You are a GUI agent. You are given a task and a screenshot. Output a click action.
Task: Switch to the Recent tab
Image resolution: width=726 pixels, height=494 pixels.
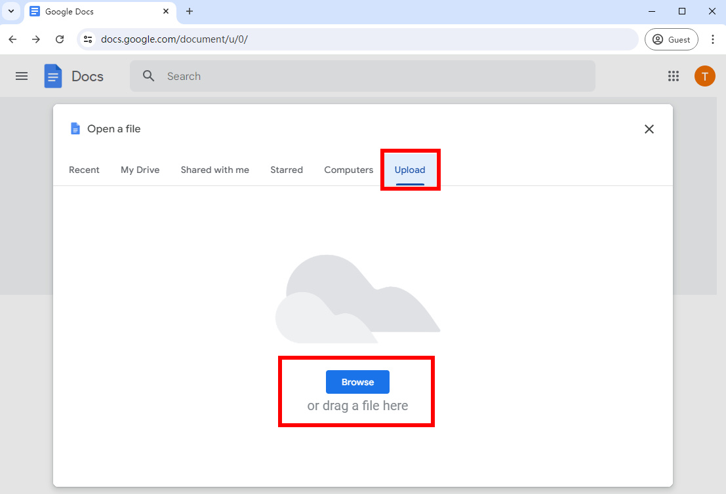tap(84, 170)
